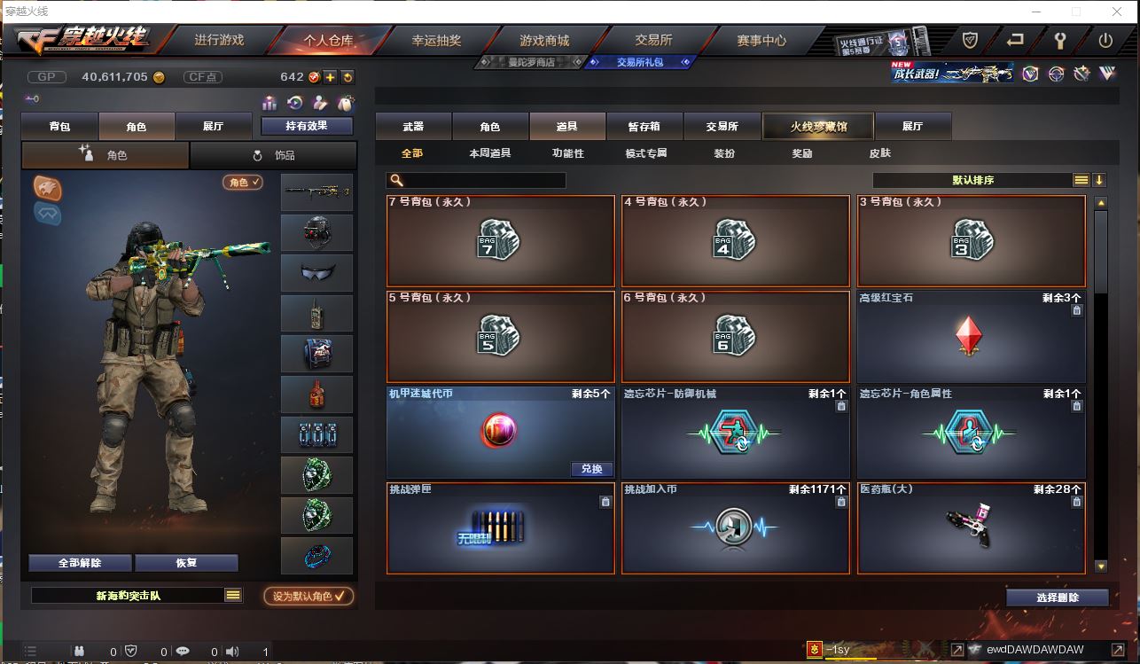
Task: Click the refresh icon next to CF点 balance
Action: [x=347, y=77]
